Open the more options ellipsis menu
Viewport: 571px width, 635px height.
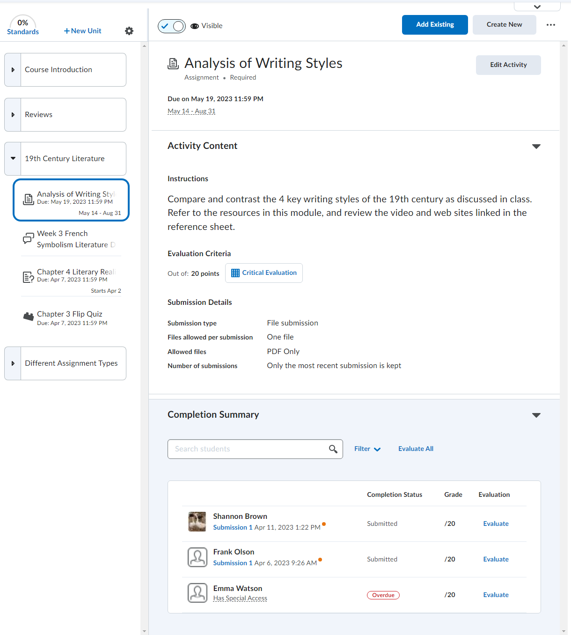pos(551,25)
